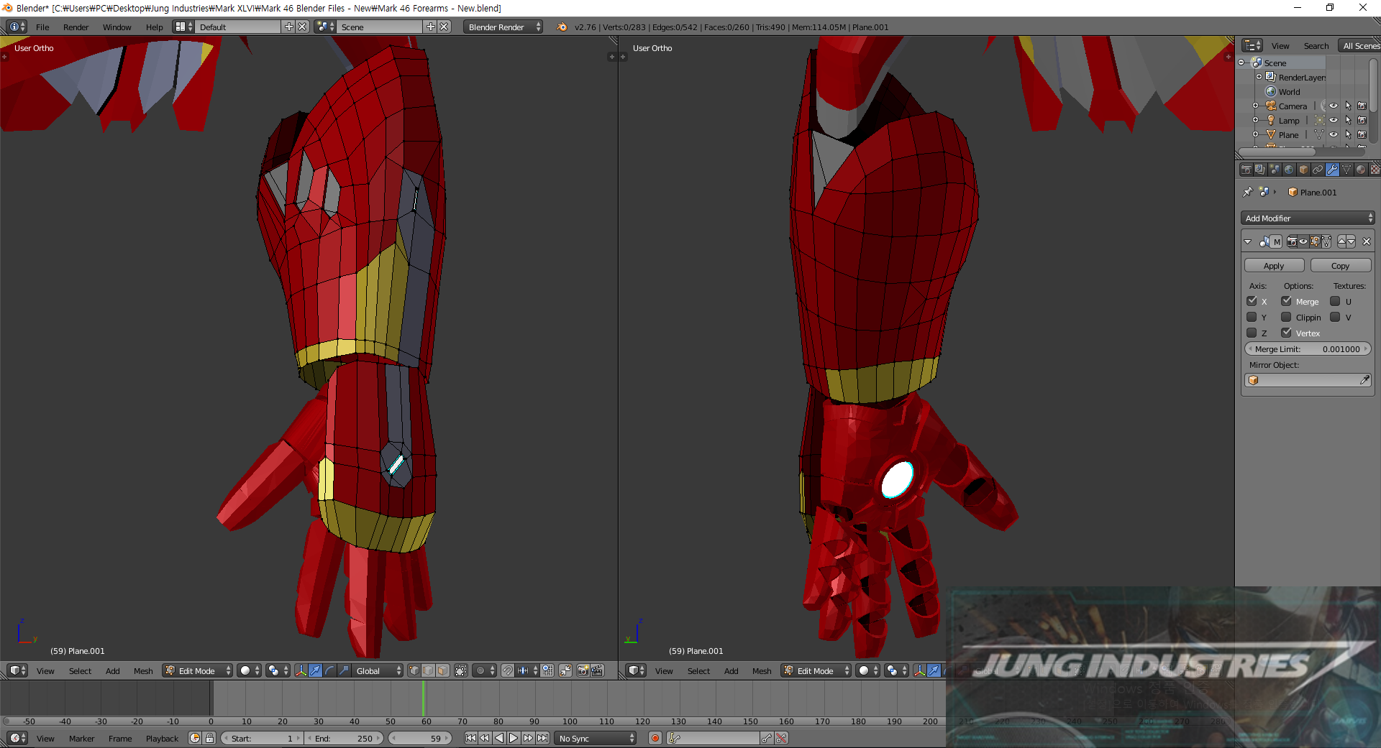The image size is (1381, 748).
Task: Enable the Clipping option checkbox
Action: [1286, 317]
